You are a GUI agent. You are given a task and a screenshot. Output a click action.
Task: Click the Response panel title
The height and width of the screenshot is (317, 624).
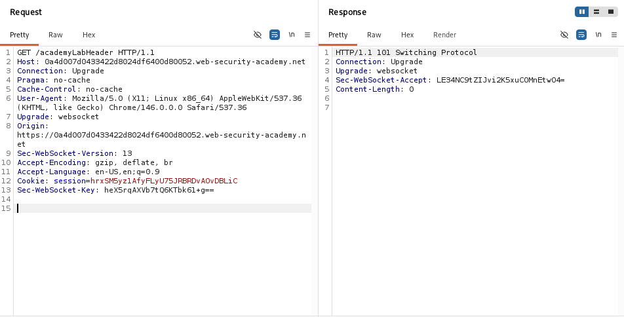click(347, 12)
